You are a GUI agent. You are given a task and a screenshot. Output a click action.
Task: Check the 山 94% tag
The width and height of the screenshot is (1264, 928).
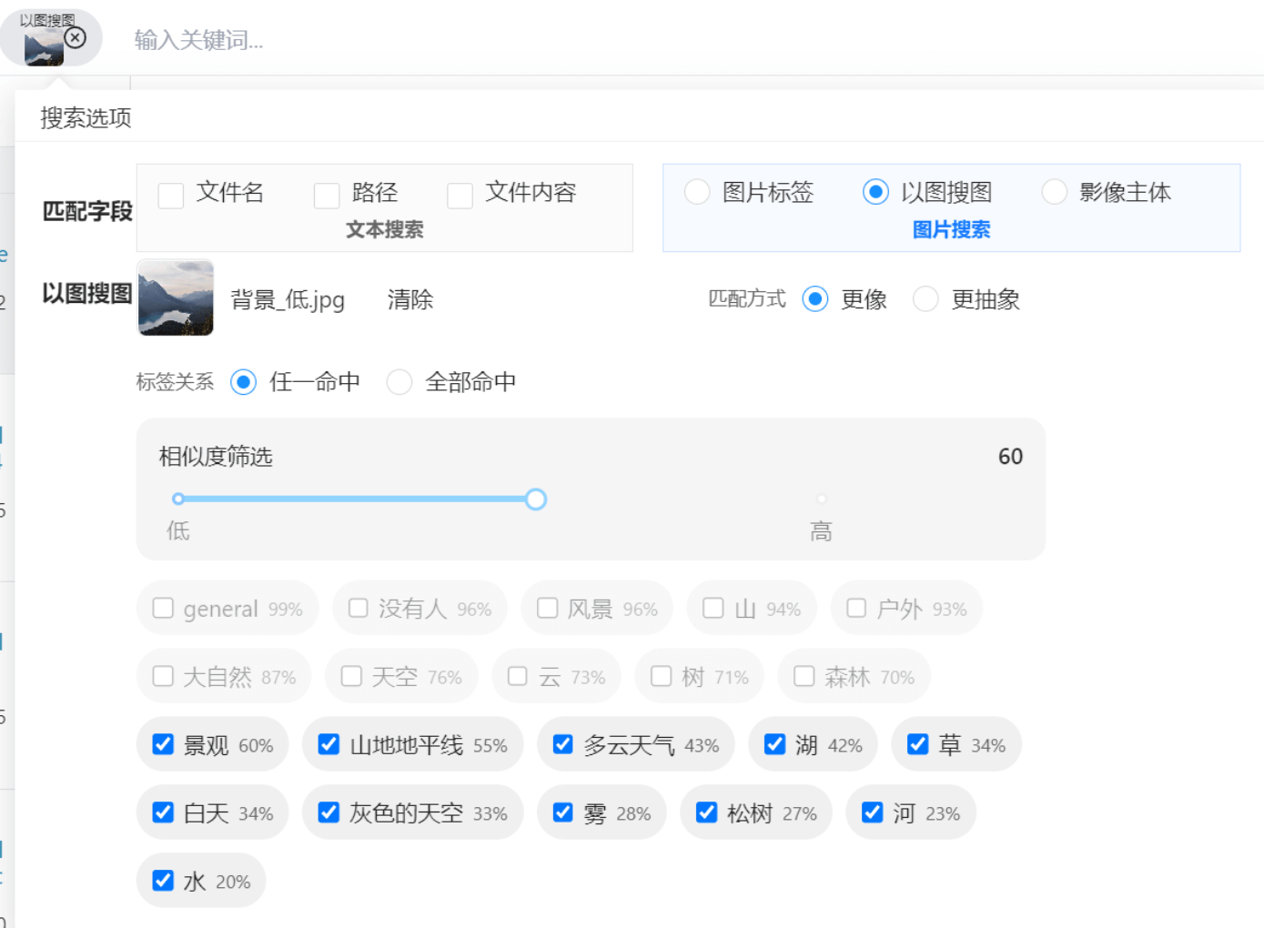pos(713,608)
